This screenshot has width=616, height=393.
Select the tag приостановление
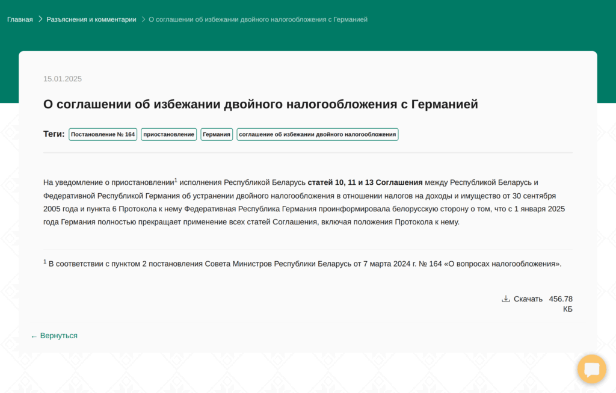click(168, 134)
